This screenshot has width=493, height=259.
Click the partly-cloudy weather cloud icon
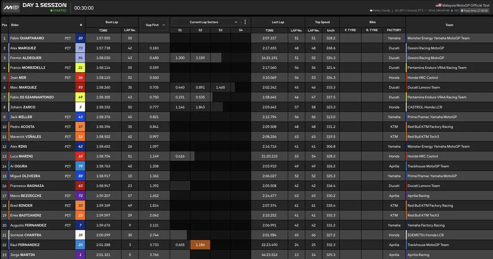(371, 10)
